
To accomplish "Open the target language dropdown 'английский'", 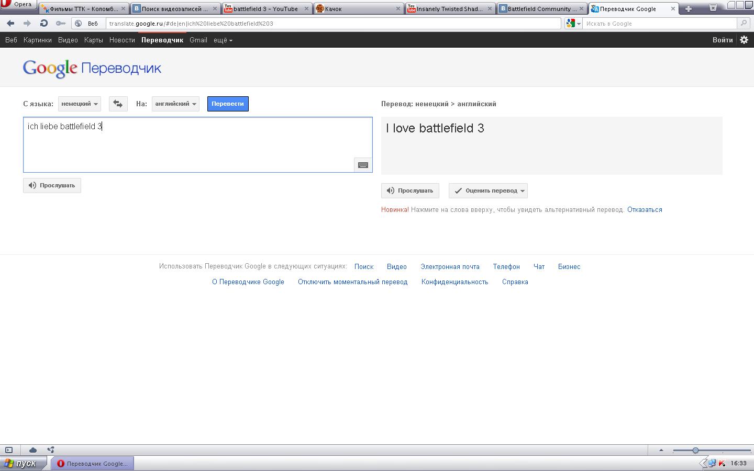I will point(175,104).
